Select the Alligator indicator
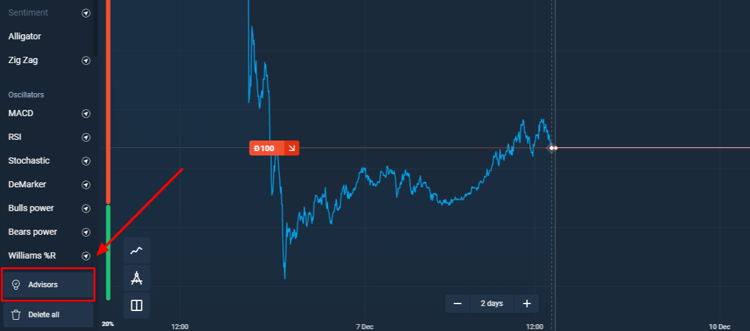Screen dimensions: 750x331 25,36
